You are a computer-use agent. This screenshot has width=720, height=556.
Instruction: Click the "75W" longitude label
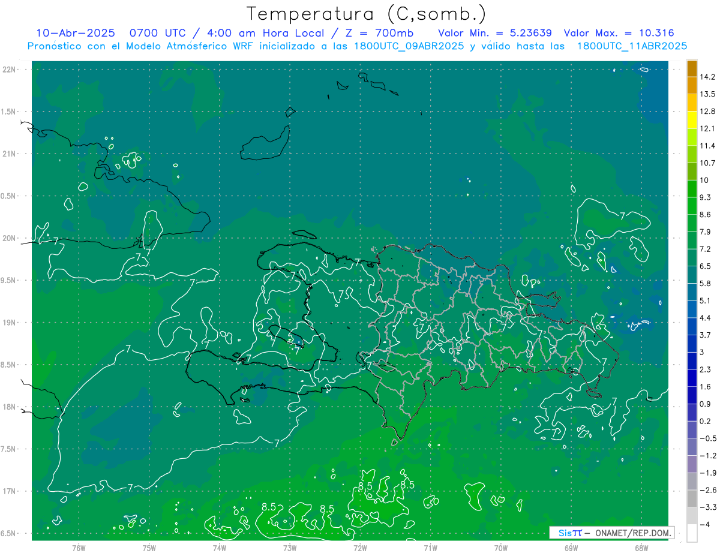click(149, 548)
